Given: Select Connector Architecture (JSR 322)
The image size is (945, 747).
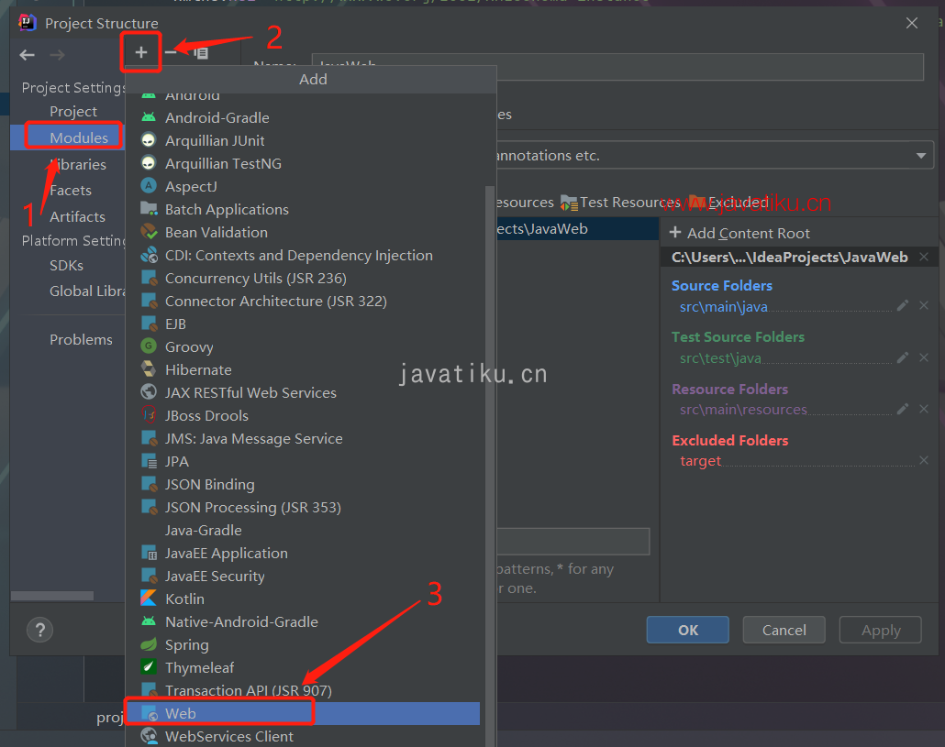Looking at the screenshot, I should tap(303, 301).
